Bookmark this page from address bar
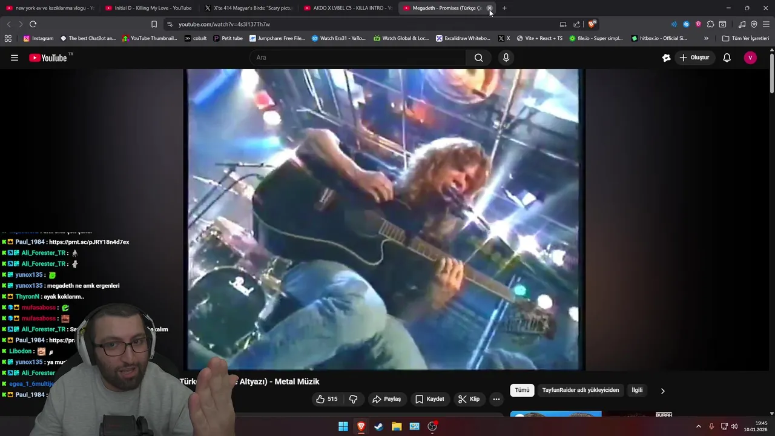775x436 pixels. [154, 24]
